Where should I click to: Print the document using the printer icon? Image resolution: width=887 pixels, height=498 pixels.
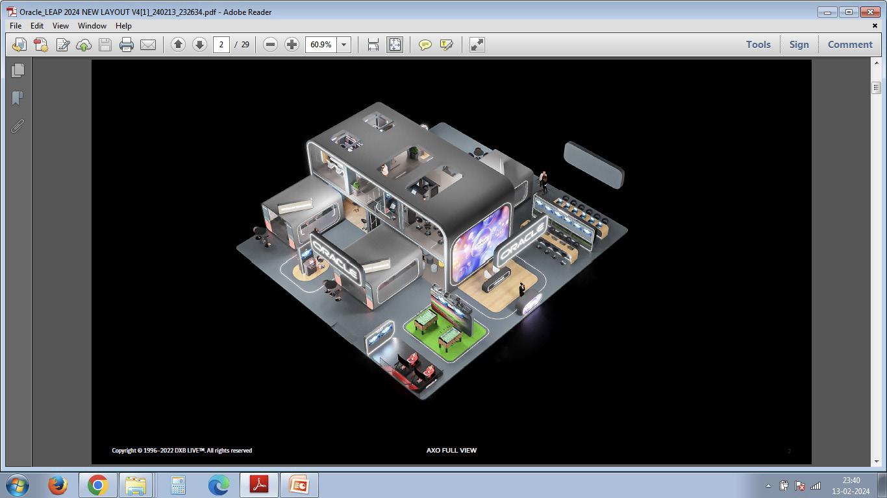point(127,45)
